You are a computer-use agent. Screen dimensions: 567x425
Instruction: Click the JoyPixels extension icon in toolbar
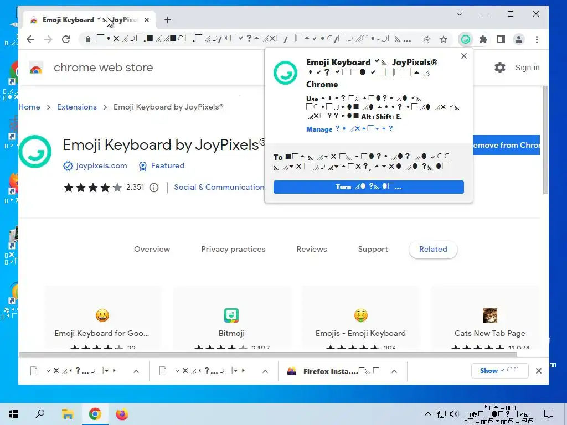click(466, 39)
